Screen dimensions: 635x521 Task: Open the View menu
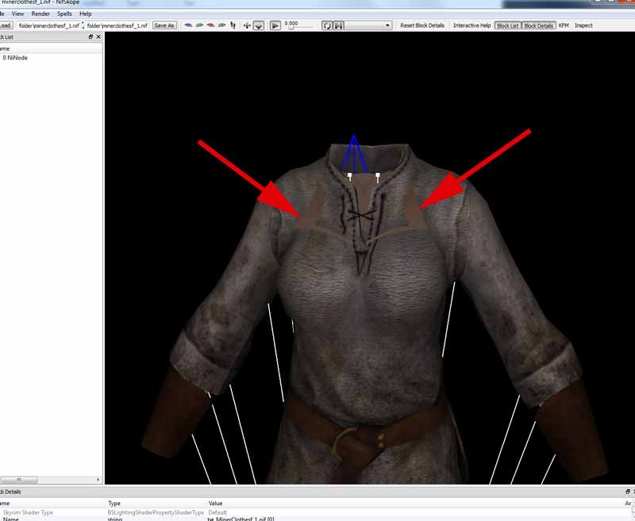click(x=17, y=13)
